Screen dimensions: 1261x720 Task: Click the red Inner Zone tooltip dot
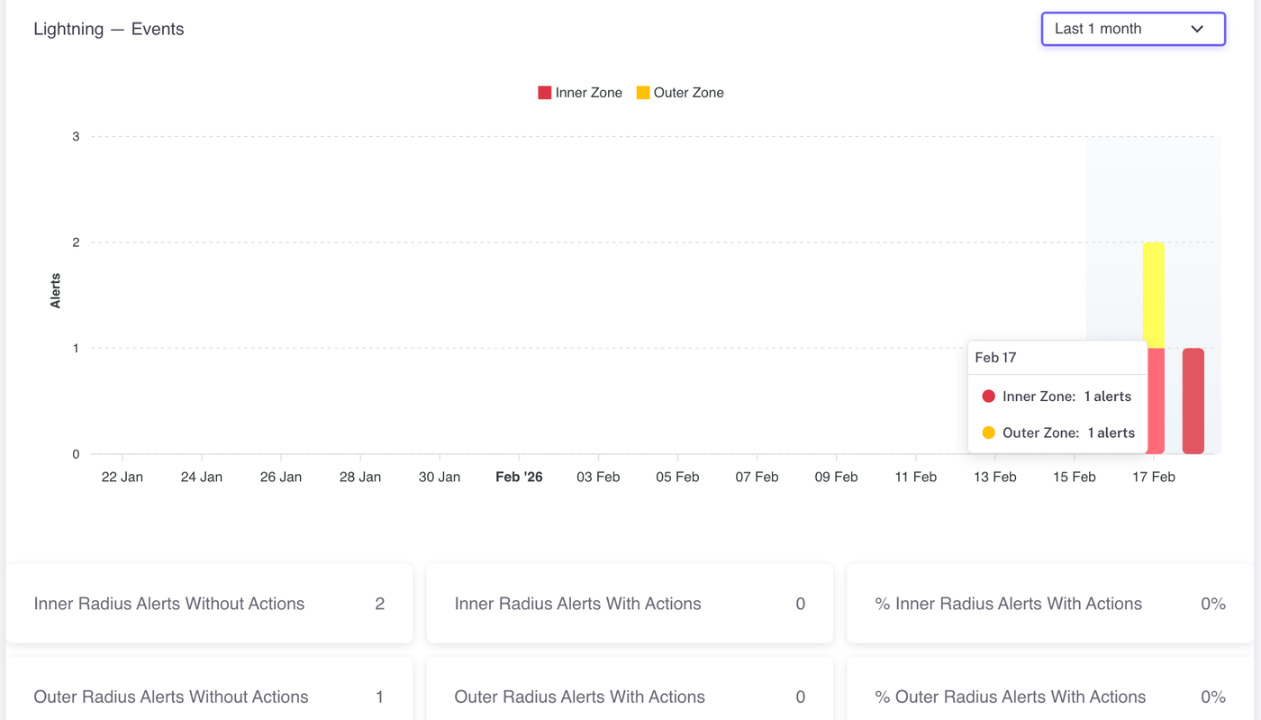[x=988, y=396]
